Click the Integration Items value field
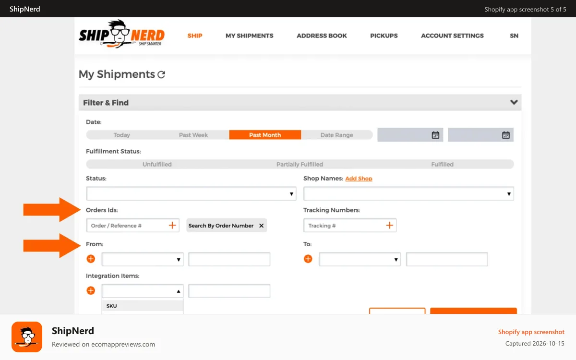 [x=229, y=291]
